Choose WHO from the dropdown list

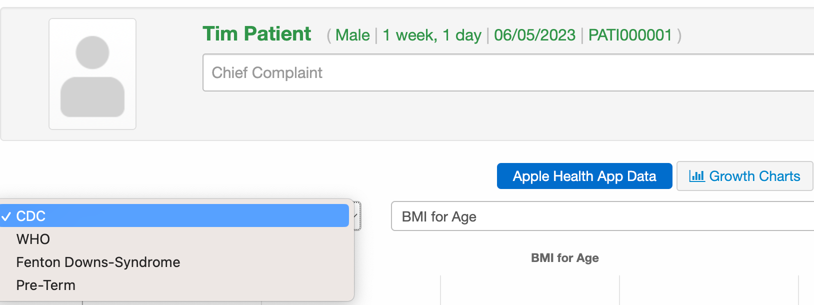pyautogui.click(x=33, y=239)
